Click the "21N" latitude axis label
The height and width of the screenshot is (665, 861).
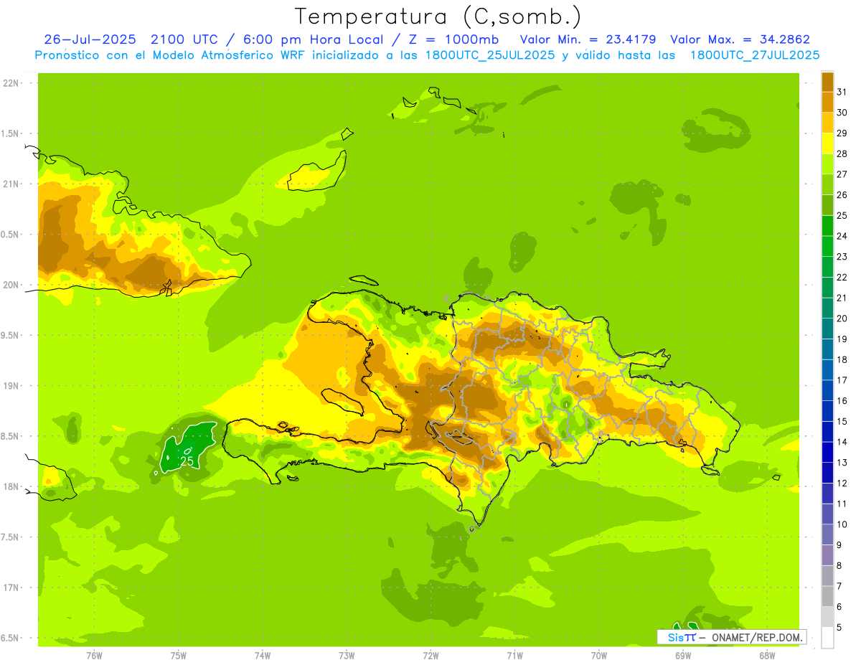[10, 184]
